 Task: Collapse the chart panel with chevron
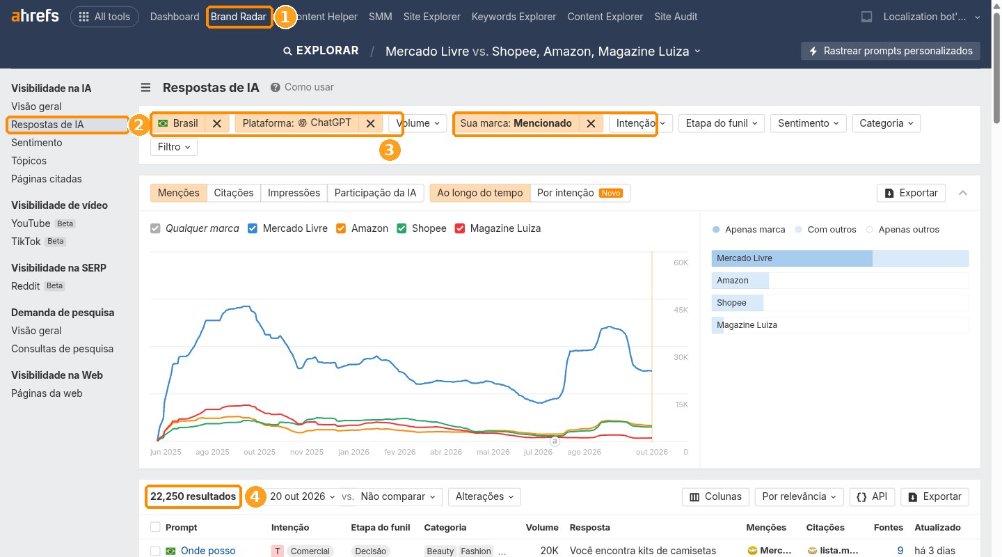click(x=963, y=193)
